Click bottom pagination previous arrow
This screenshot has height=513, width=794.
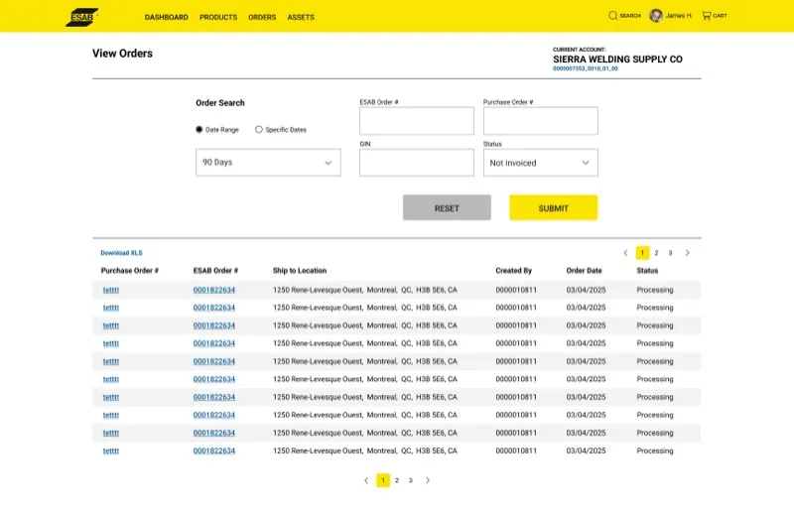tap(366, 480)
